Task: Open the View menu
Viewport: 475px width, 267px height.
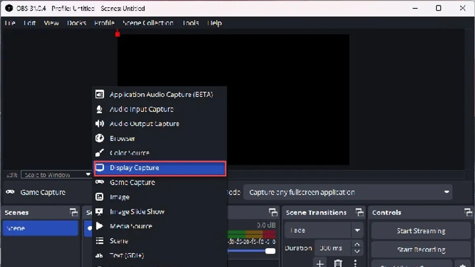Action: (x=51, y=23)
